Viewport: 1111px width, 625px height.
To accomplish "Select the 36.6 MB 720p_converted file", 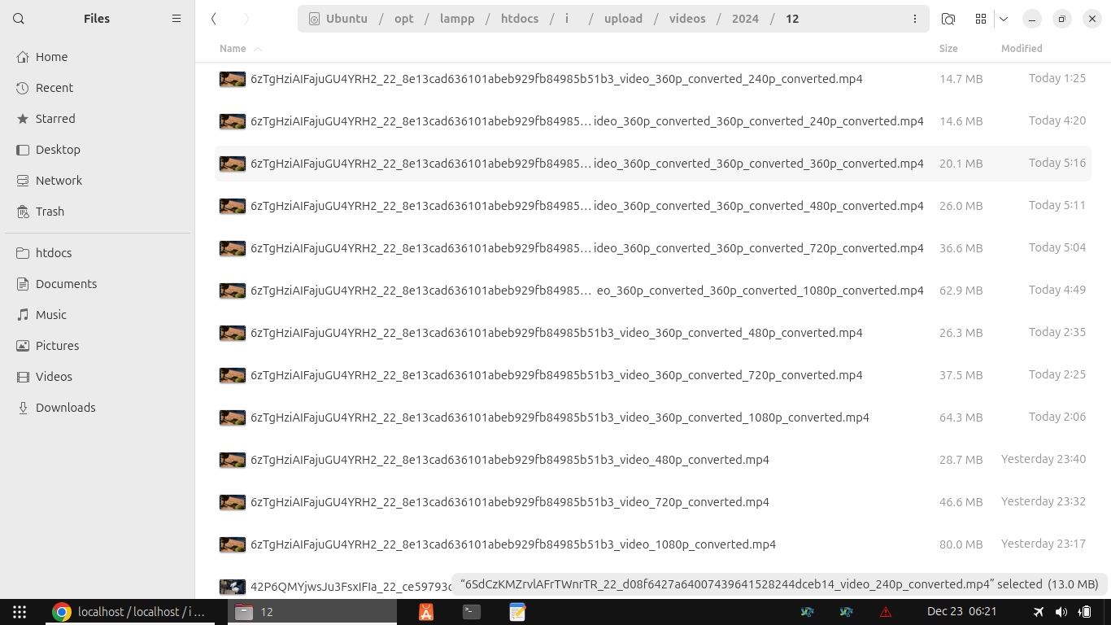I will (x=653, y=248).
